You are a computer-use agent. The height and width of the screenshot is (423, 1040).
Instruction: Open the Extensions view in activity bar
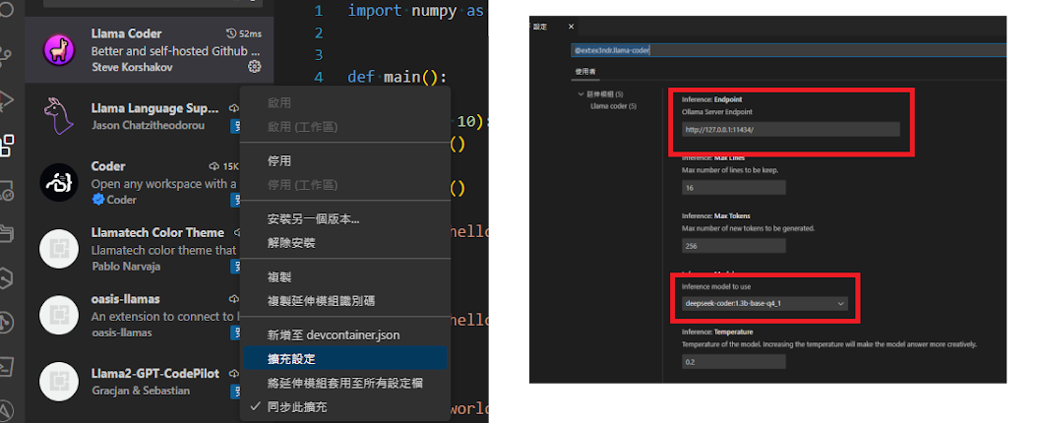7,146
